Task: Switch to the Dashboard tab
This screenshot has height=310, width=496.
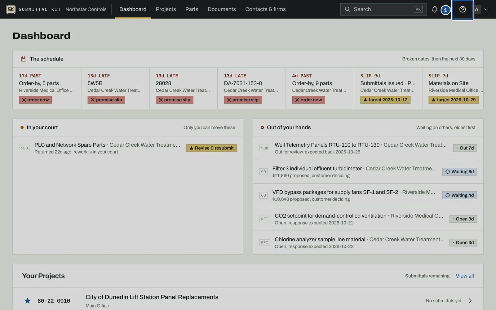Action: (x=133, y=9)
